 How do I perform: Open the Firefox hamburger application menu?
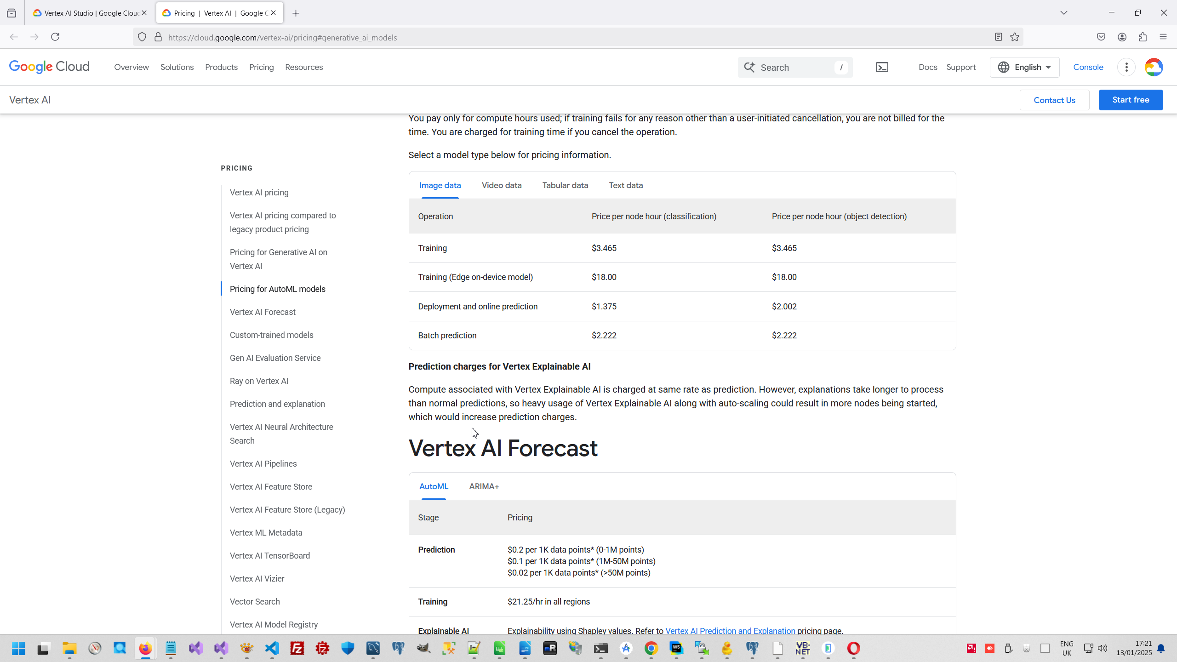pos(1163,37)
